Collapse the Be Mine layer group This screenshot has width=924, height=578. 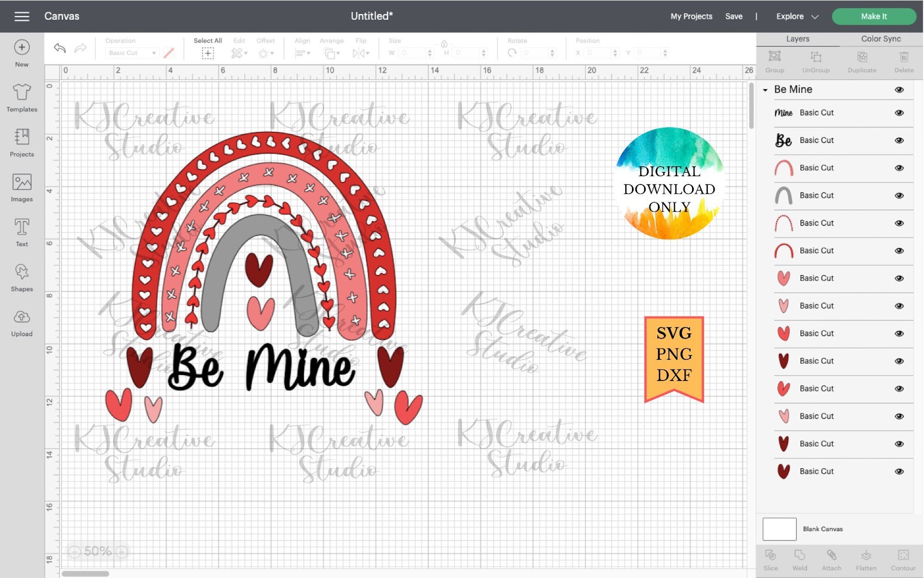point(765,90)
